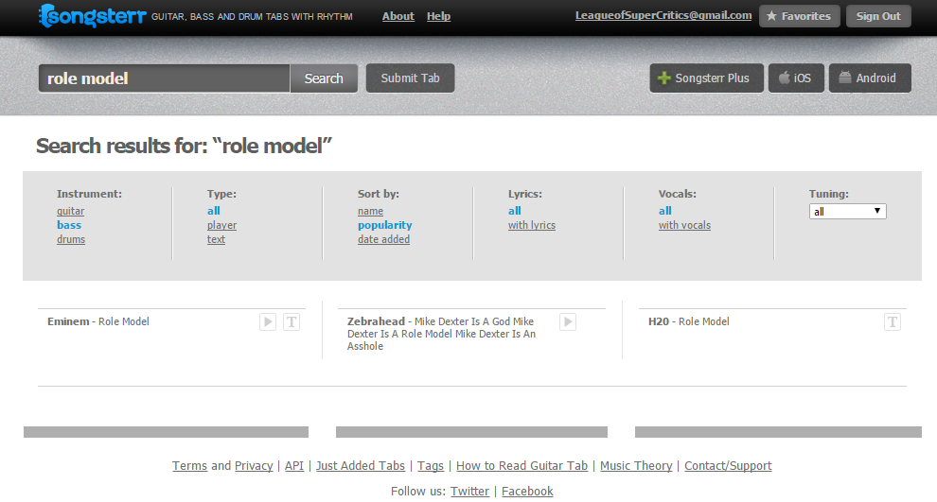The width and height of the screenshot is (937, 502).
Task: Sort results by date added
Action: click(x=383, y=239)
